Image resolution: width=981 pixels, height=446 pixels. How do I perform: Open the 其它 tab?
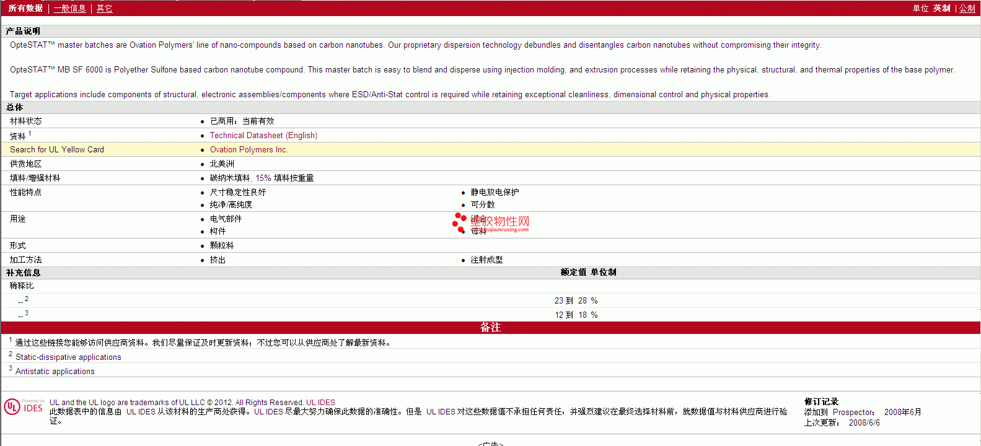point(105,8)
